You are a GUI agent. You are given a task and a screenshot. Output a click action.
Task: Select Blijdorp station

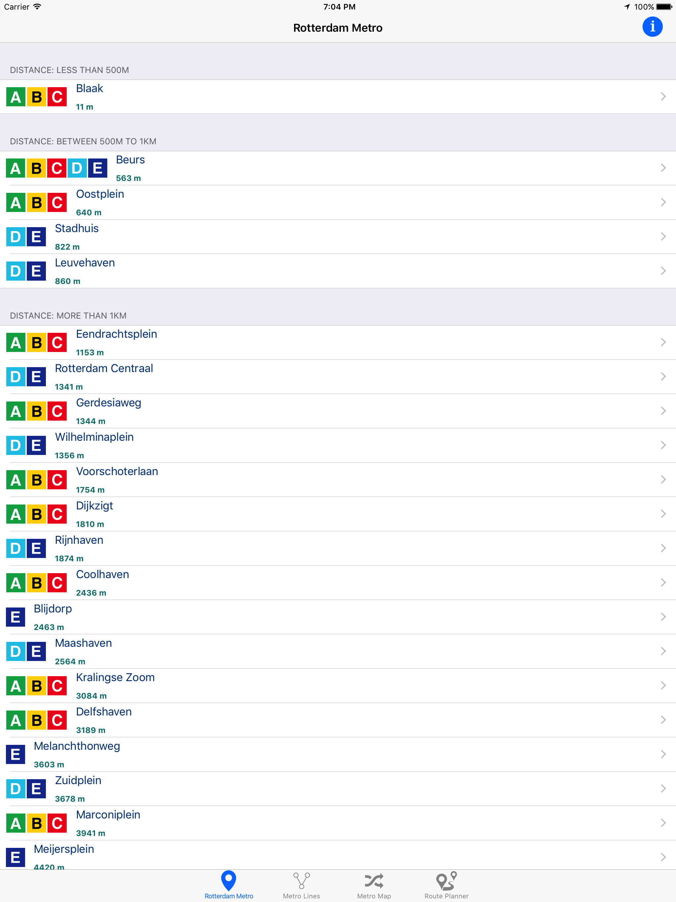click(338, 616)
